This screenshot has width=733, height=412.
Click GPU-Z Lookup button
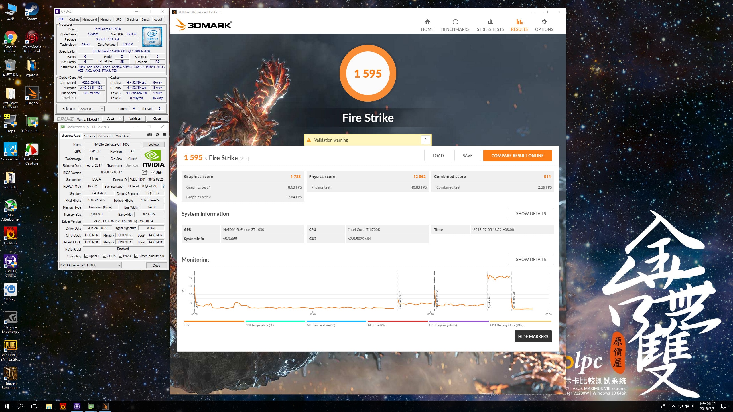point(153,144)
